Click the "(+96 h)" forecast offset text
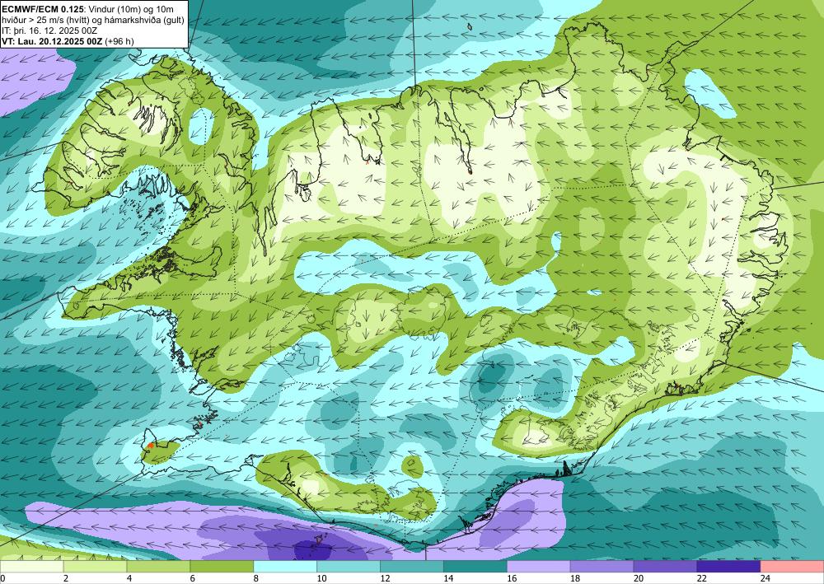 (119, 41)
